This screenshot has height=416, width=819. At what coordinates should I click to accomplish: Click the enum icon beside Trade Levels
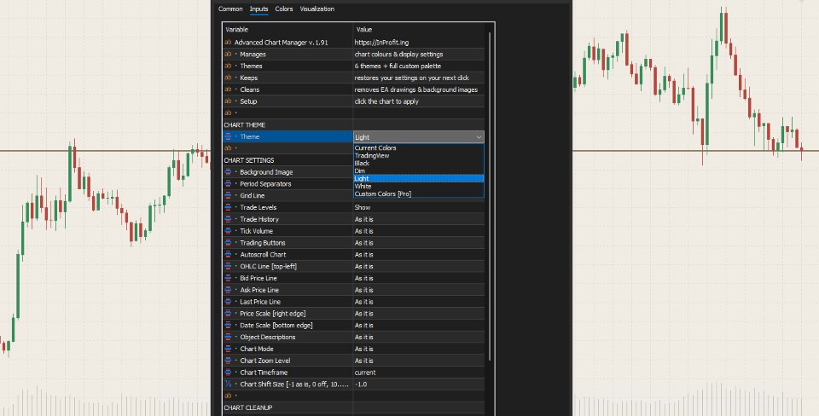[x=228, y=207]
